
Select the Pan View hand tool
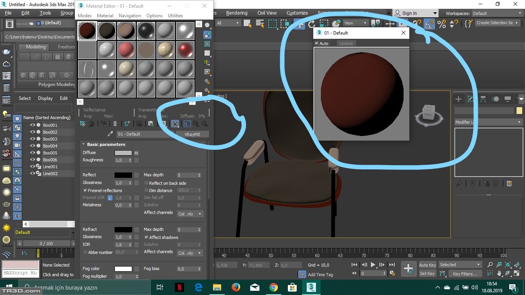click(499, 273)
